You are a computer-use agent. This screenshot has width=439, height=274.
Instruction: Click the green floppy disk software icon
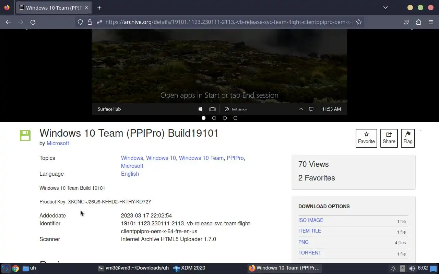click(25, 135)
